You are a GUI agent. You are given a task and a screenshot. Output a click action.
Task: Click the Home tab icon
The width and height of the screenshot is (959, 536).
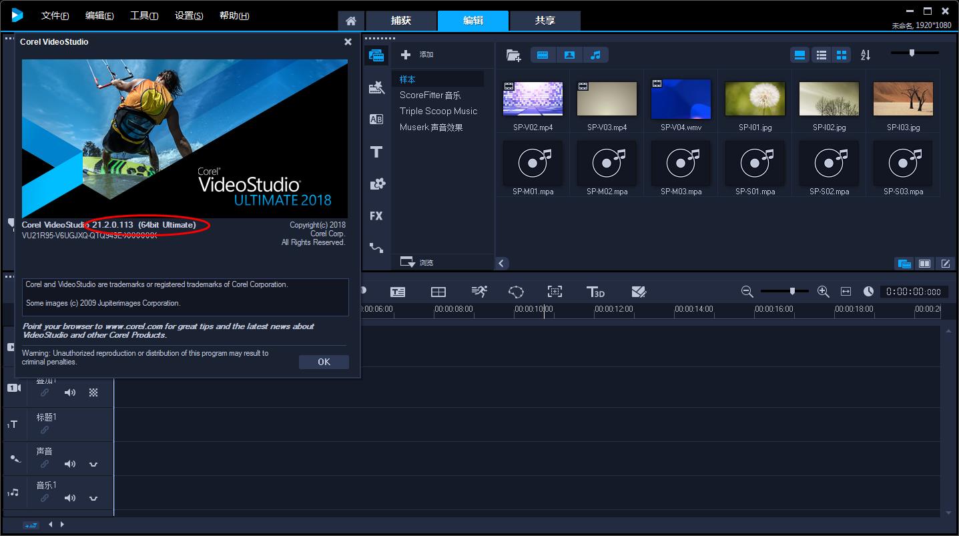[x=351, y=21]
